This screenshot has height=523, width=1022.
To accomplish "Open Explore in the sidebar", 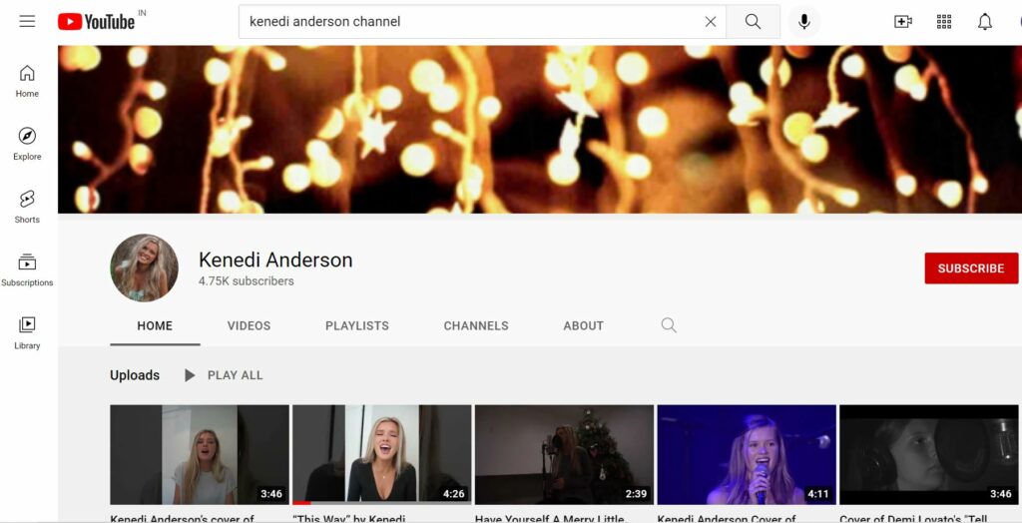I will (x=27, y=144).
